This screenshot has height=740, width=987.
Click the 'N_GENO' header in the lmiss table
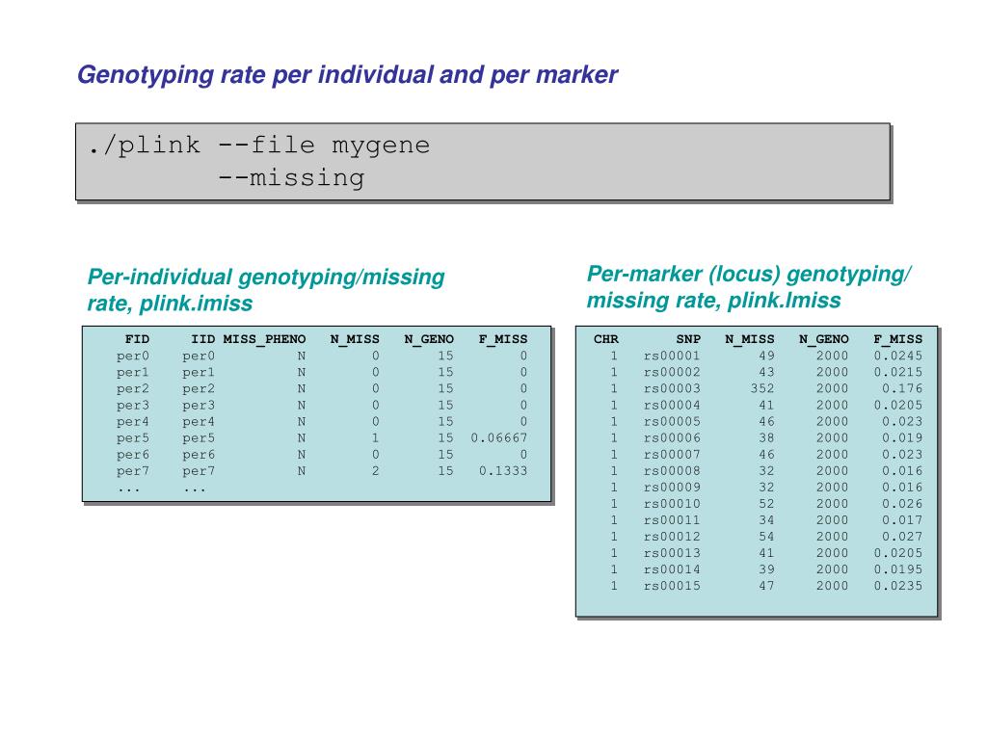tap(824, 339)
